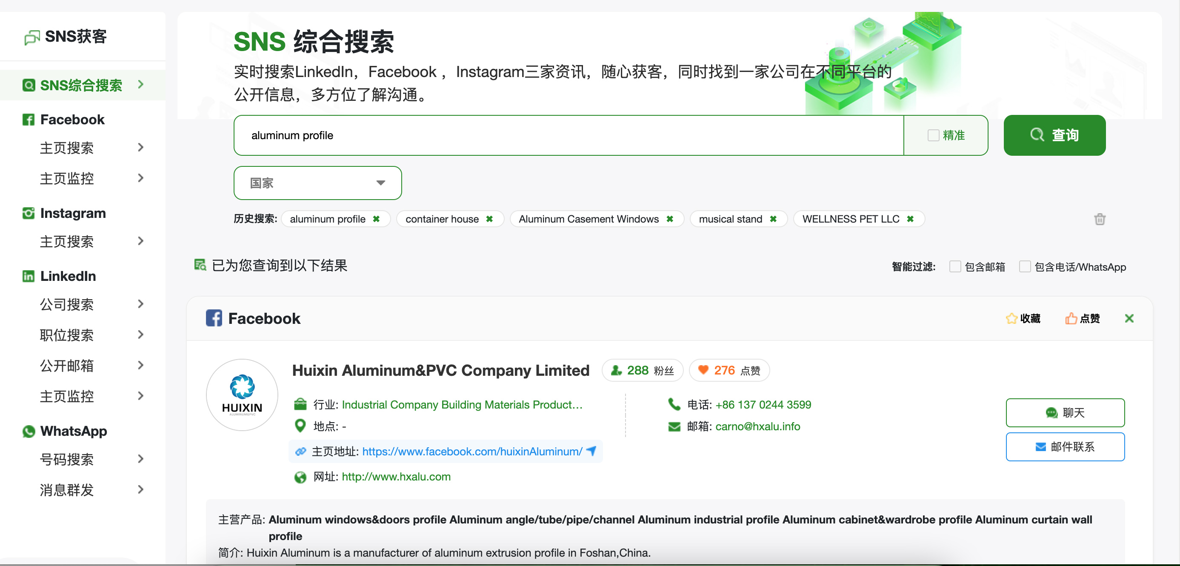1180x566 pixels.
Task: Click the thumbs-up icon to like result
Action: point(1071,319)
